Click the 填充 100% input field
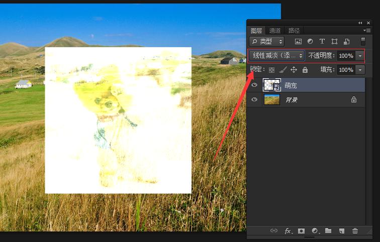 (346, 70)
